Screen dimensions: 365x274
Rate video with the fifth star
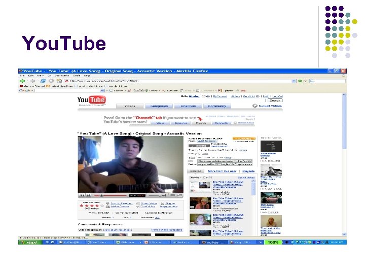tap(102, 205)
